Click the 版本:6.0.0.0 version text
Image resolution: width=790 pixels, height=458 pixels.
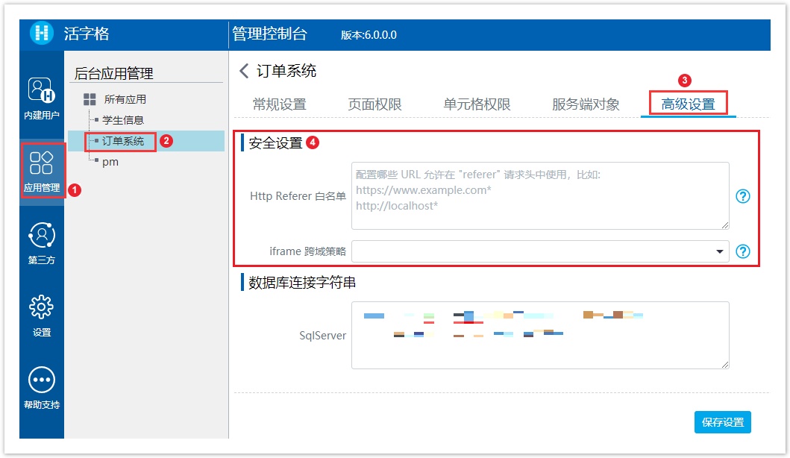369,35
